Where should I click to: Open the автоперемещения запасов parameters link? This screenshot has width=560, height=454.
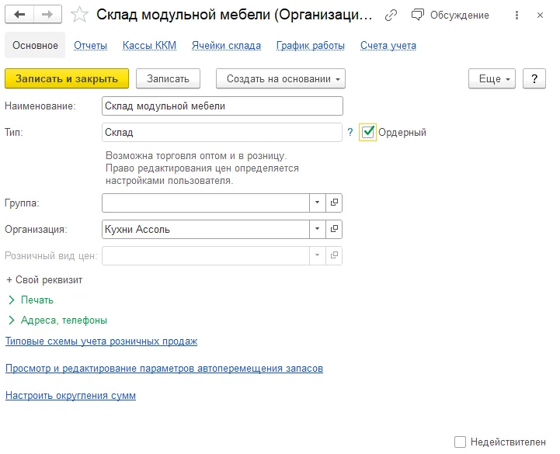pyautogui.click(x=165, y=369)
